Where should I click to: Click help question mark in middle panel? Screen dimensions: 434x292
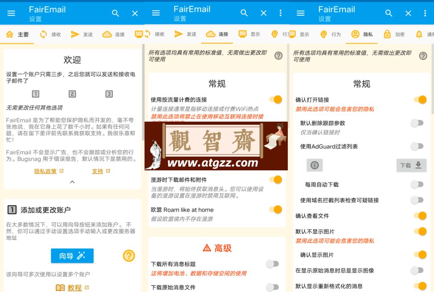pyautogui.click(x=278, y=56)
